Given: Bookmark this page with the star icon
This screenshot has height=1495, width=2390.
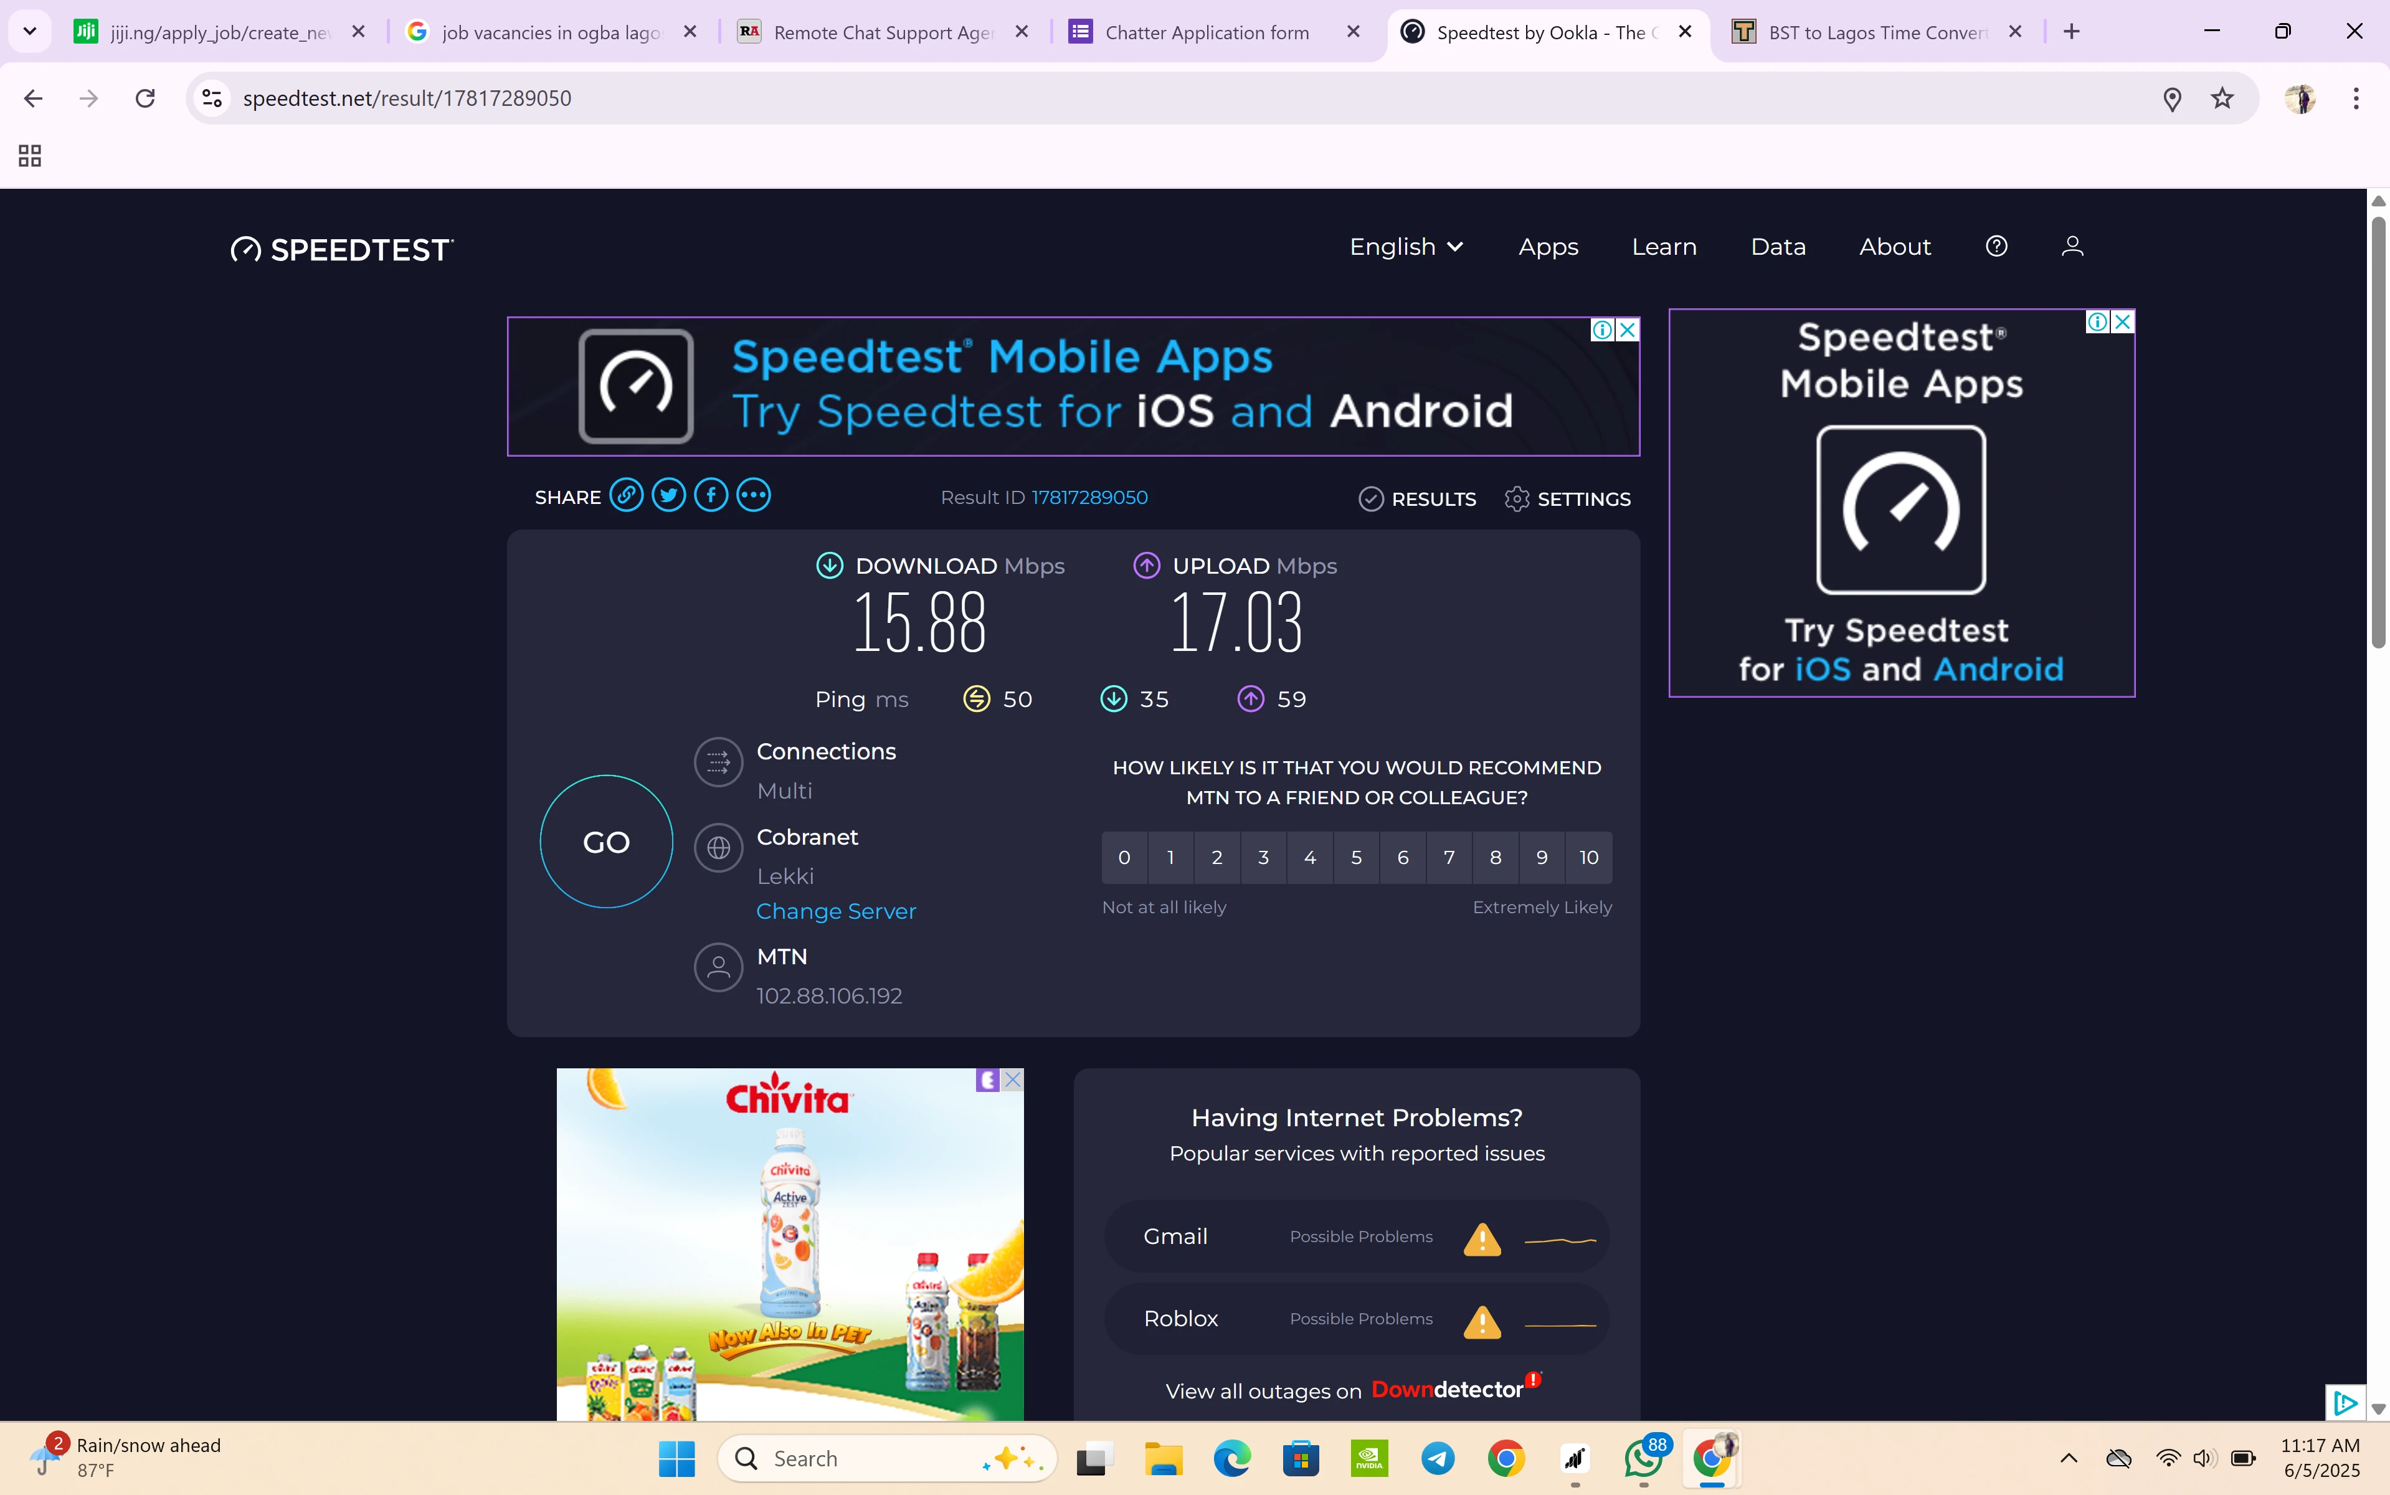Looking at the screenshot, I should pyautogui.click(x=2222, y=98).
